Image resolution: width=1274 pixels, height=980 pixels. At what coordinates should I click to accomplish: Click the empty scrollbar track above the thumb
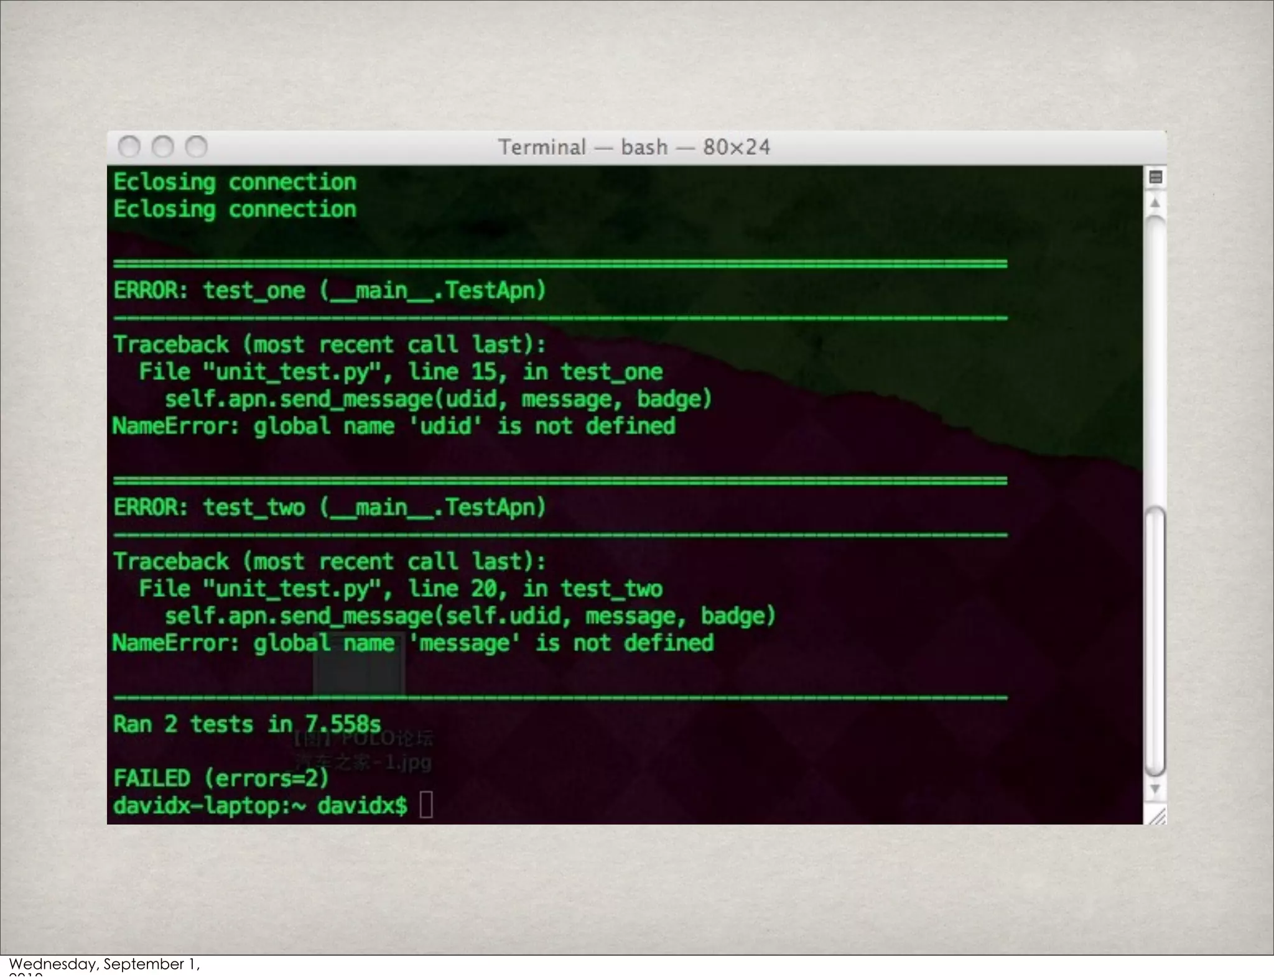1155,361
